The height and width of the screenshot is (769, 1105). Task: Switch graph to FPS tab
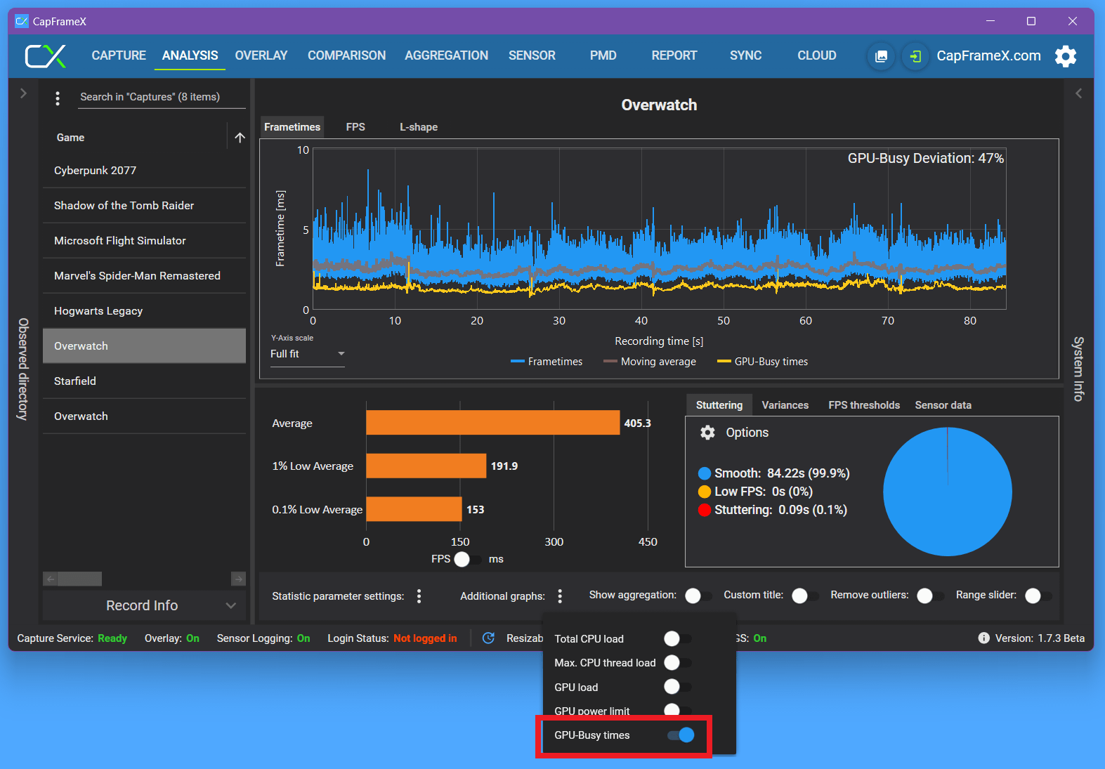355,127
